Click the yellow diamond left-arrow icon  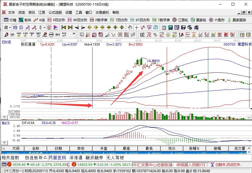[89, 28]
